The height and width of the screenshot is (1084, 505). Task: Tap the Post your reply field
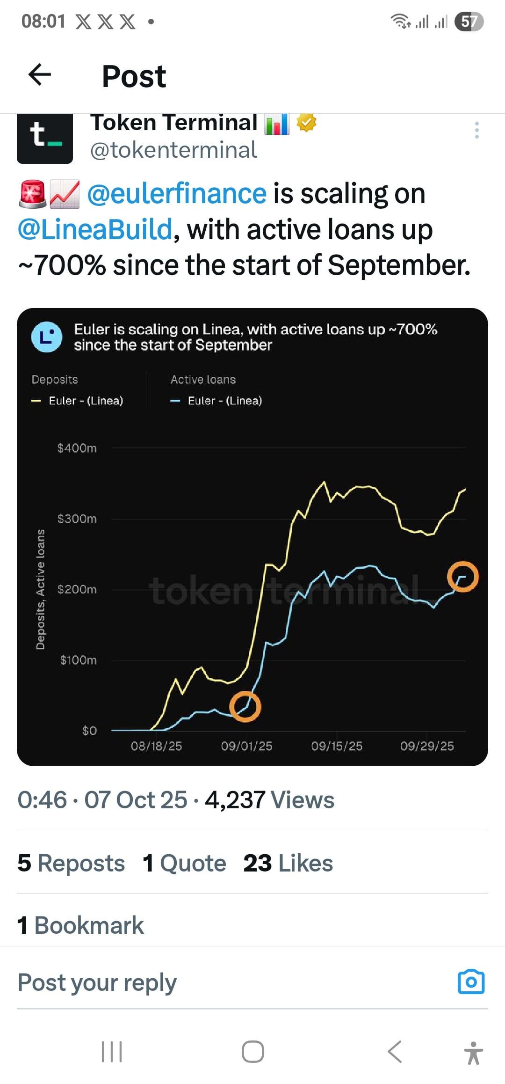pos(187,982)
